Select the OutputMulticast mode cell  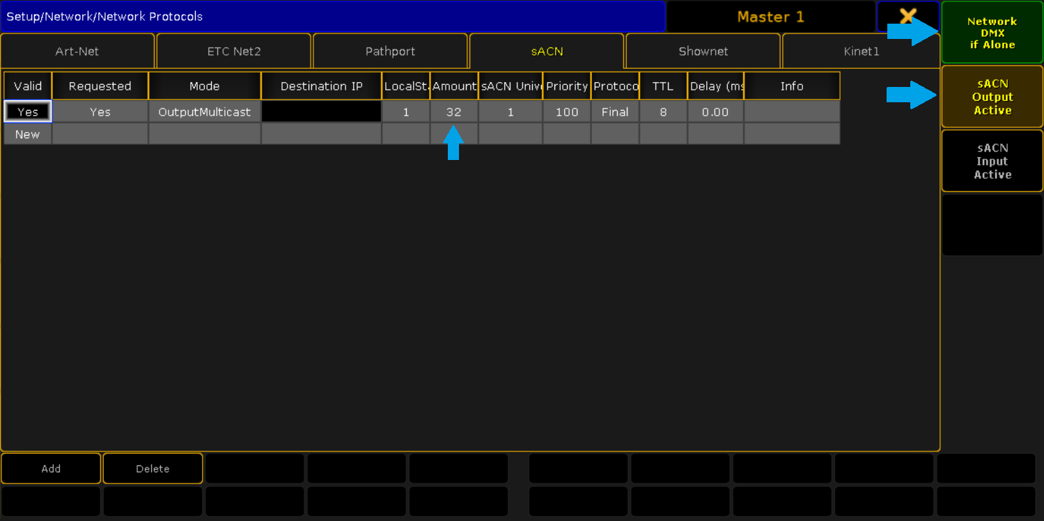(x=205, y=112)
